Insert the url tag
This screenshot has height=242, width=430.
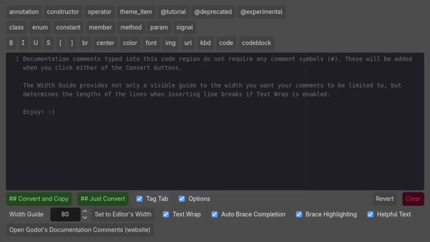pyautogui.click(x=188, y=43)
